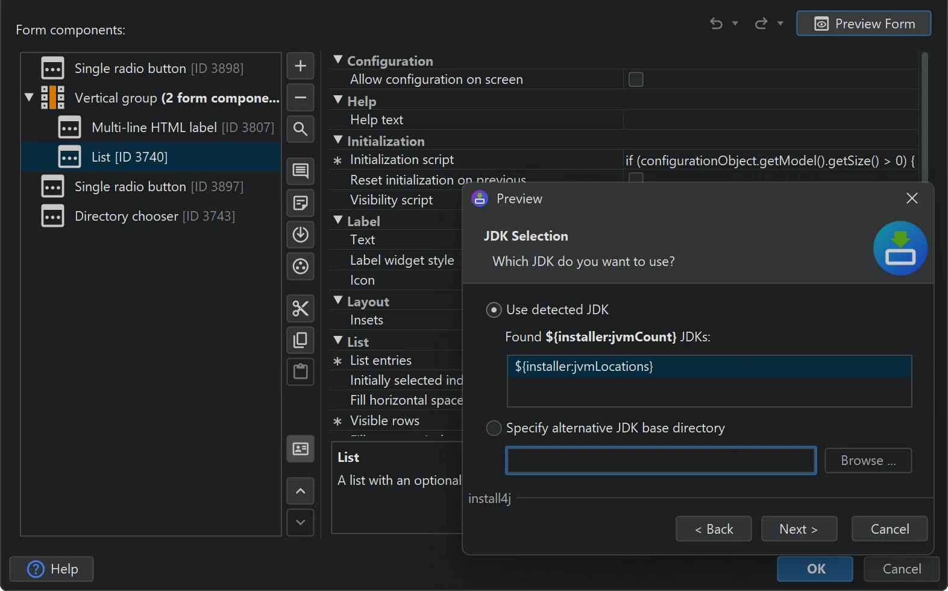Click the Initialization script value field
Screen dimensions: 948x591
pos(771,160)
